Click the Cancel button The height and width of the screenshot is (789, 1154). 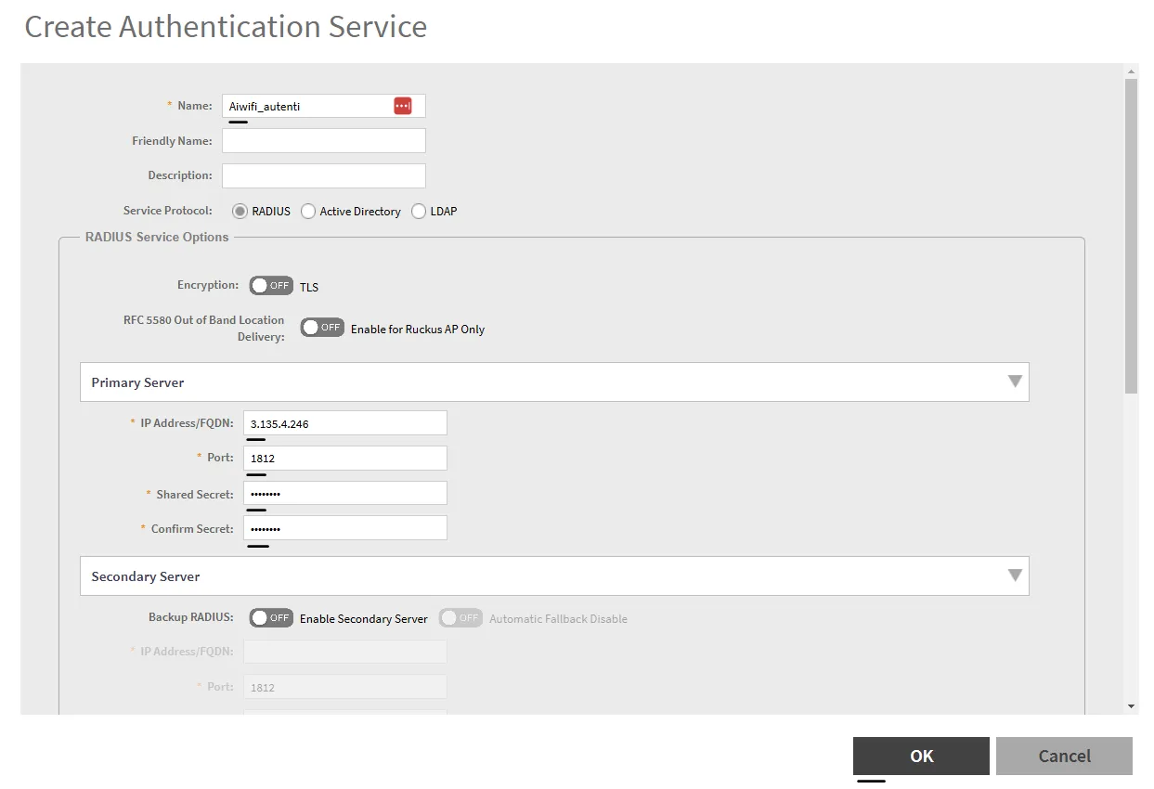click(1064, 756)
